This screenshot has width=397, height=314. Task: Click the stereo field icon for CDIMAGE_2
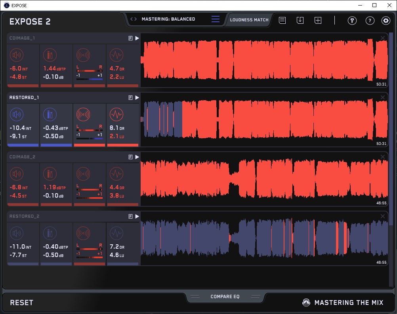pyautogui.click(x=83, y=174)
